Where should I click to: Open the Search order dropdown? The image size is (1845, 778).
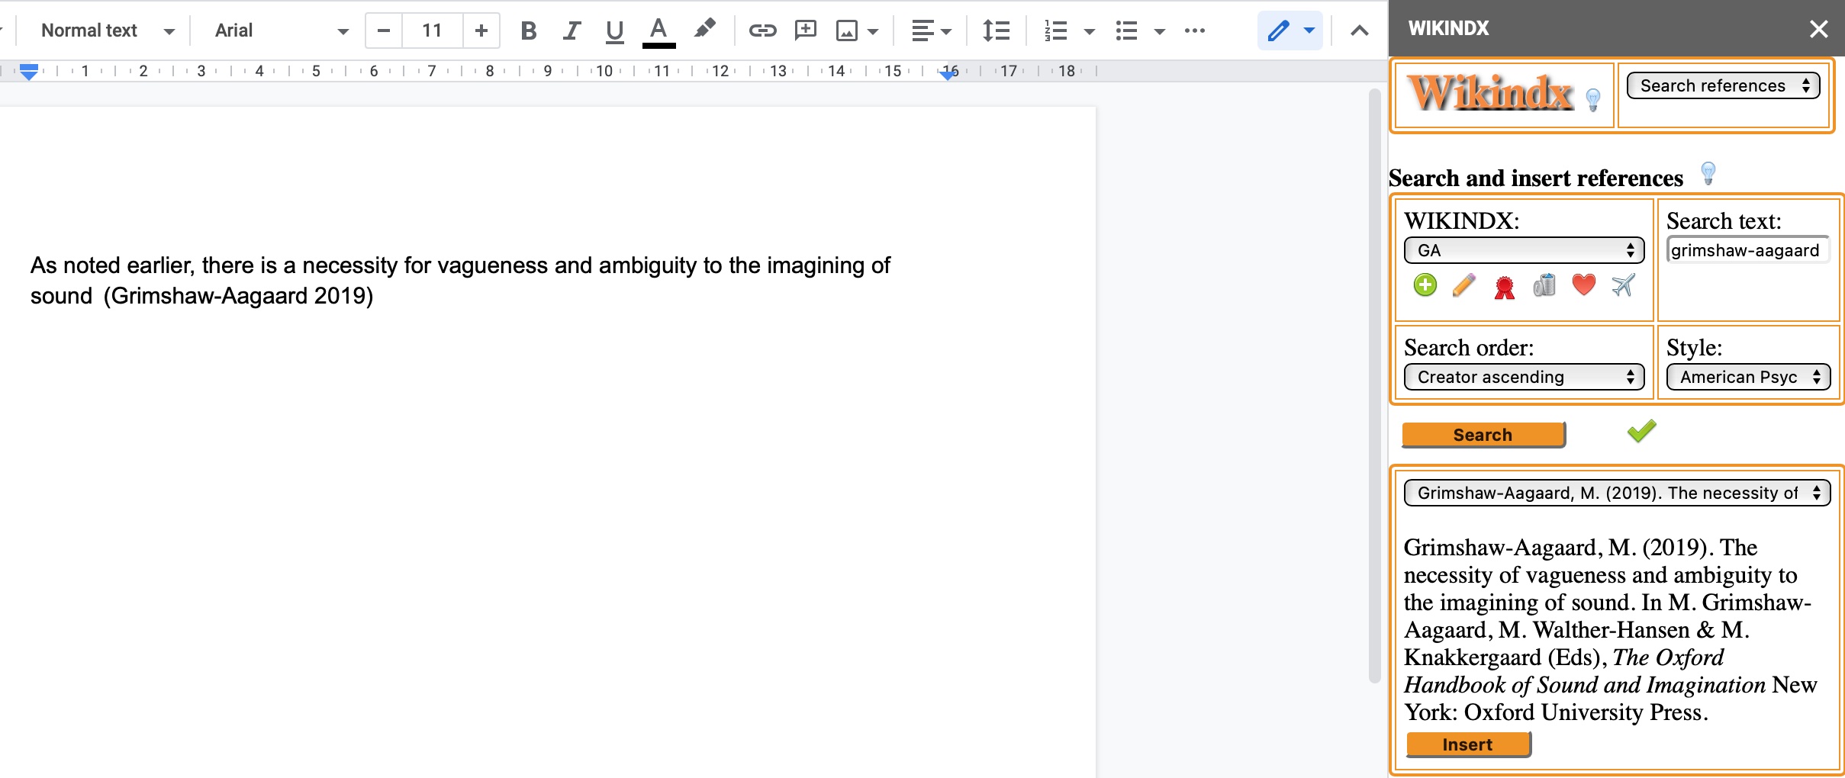(1524, 377)
